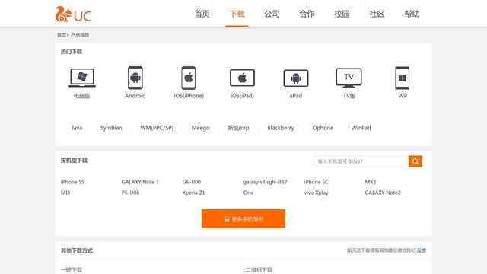487x274 pixels.
Task: Visit the 社区 navigation tab
Action: pyautogui.click(x=377, y=14)
